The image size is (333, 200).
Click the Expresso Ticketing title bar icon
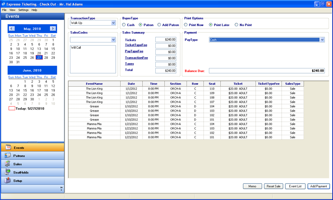click(x=3, y=4)
